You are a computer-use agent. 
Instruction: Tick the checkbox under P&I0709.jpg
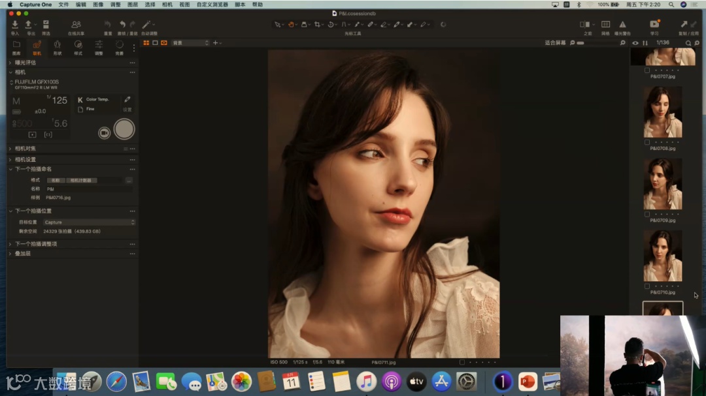coord(647,215)
